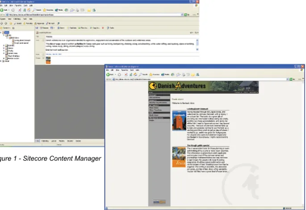
Task: Click Tools in item toolbar
Action: coord(110,28)
